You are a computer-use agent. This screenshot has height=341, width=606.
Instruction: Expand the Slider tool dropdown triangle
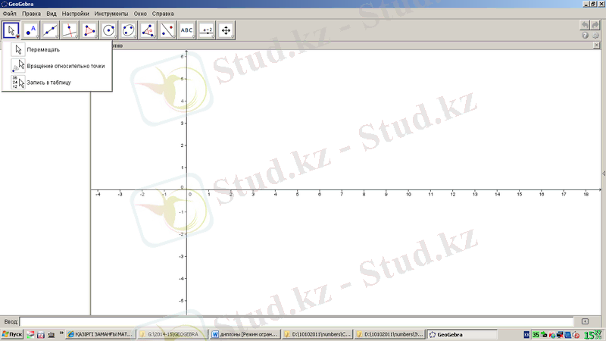[213, 36]
